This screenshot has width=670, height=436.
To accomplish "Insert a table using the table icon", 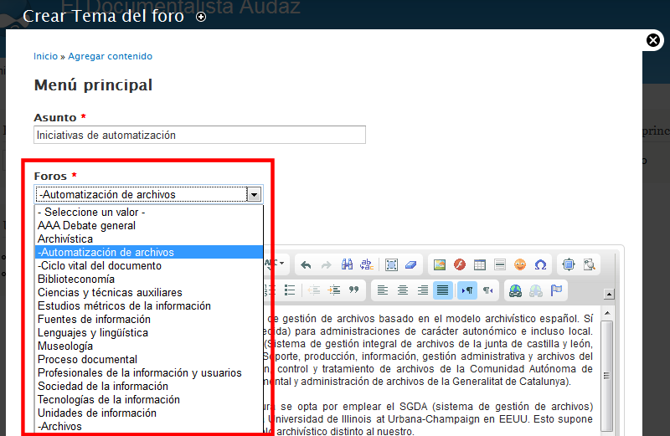I will (480, 264).
